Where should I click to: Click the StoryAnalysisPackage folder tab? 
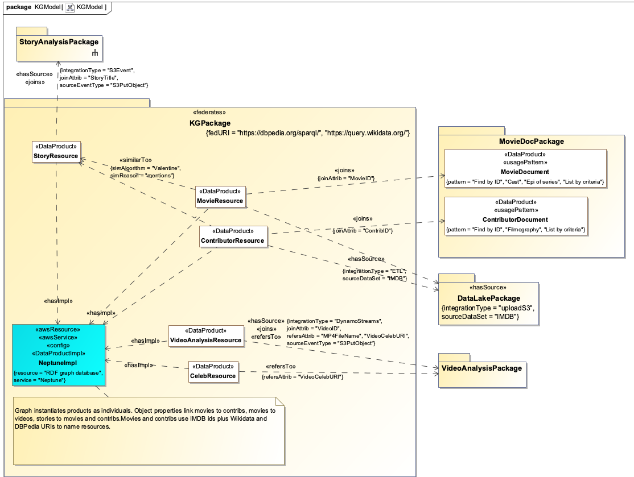(x=31, y=30)
